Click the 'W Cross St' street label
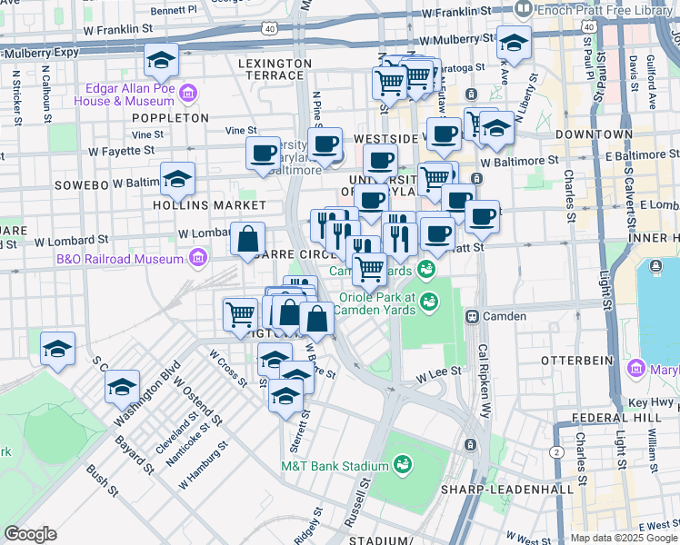This screenshot has width=680, height=545. click(228, 369)
